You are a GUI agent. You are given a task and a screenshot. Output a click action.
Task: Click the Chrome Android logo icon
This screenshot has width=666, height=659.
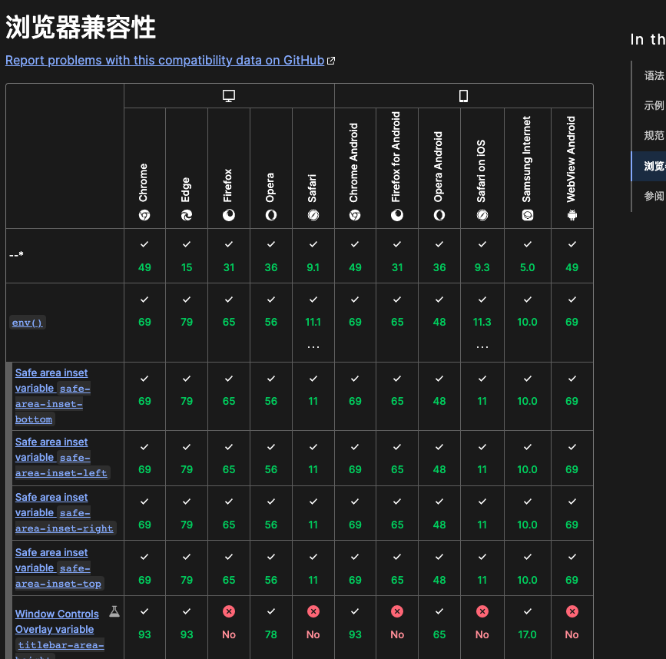coord(355,215)
